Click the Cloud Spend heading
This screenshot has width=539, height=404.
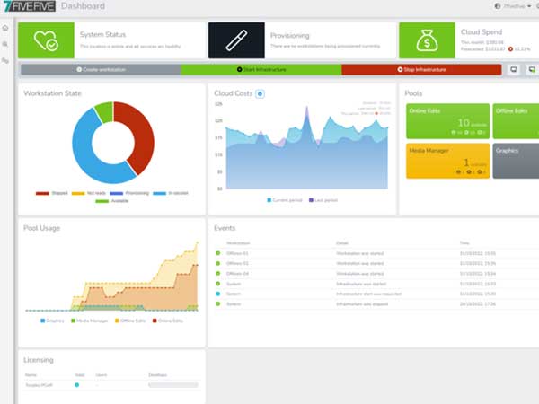coord(482,32)
